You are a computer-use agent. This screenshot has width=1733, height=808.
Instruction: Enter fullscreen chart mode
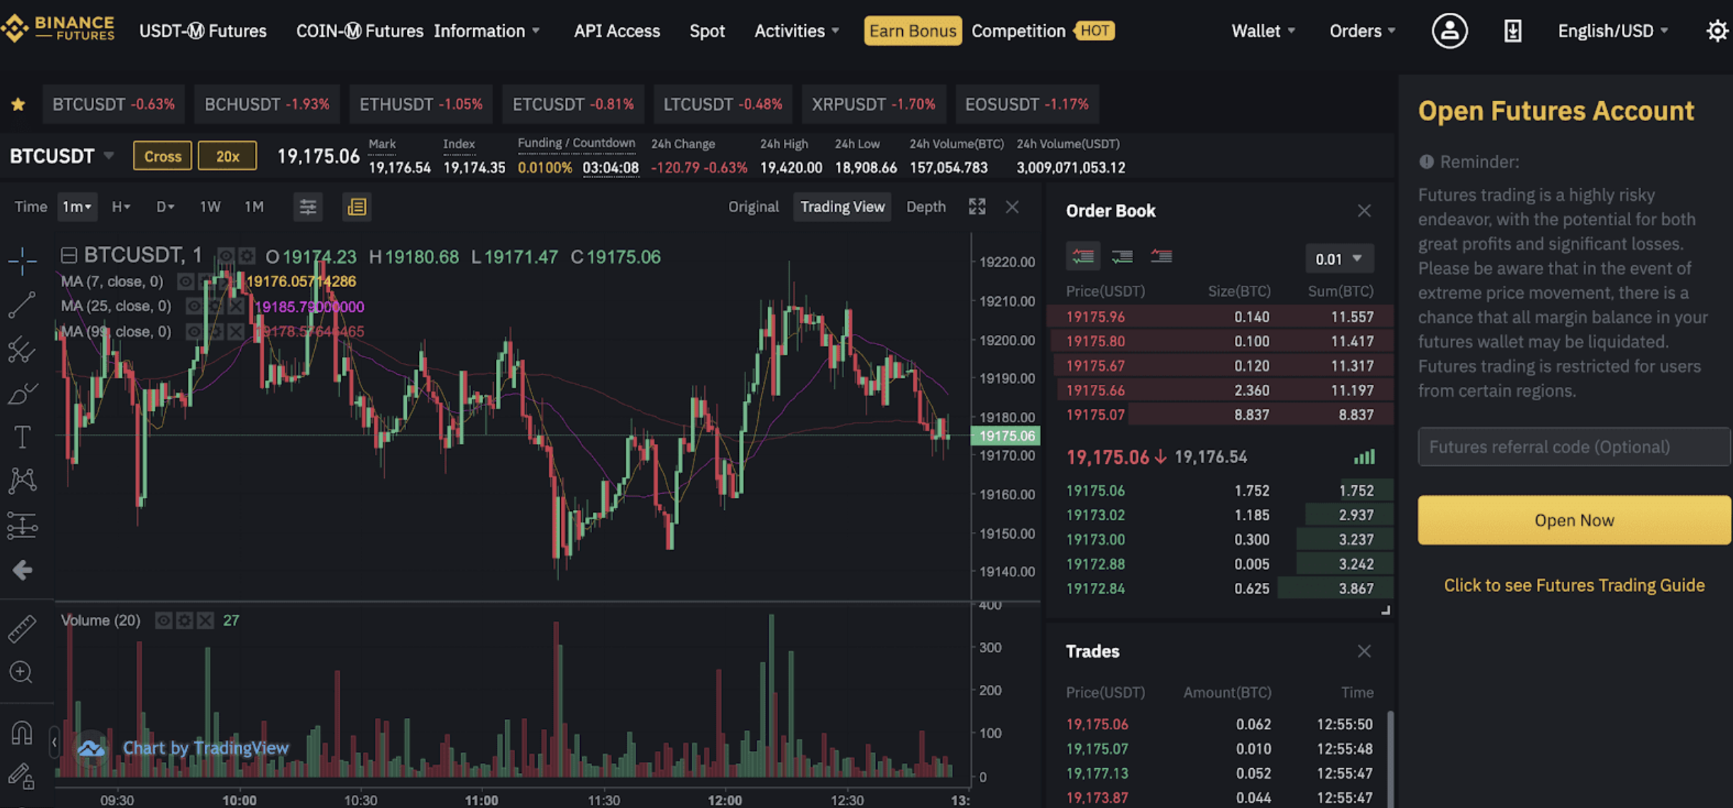click(x=977, y=207)
